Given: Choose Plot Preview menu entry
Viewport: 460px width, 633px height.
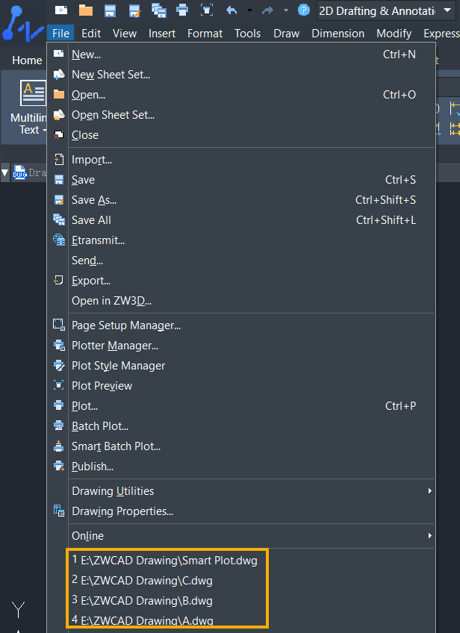Looking at the screenshot, I should [241, 385].
